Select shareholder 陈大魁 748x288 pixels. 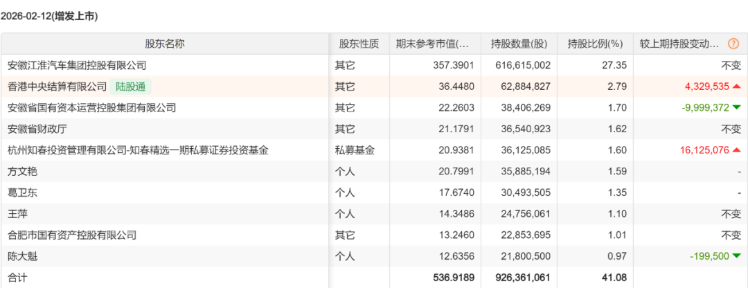22,257
